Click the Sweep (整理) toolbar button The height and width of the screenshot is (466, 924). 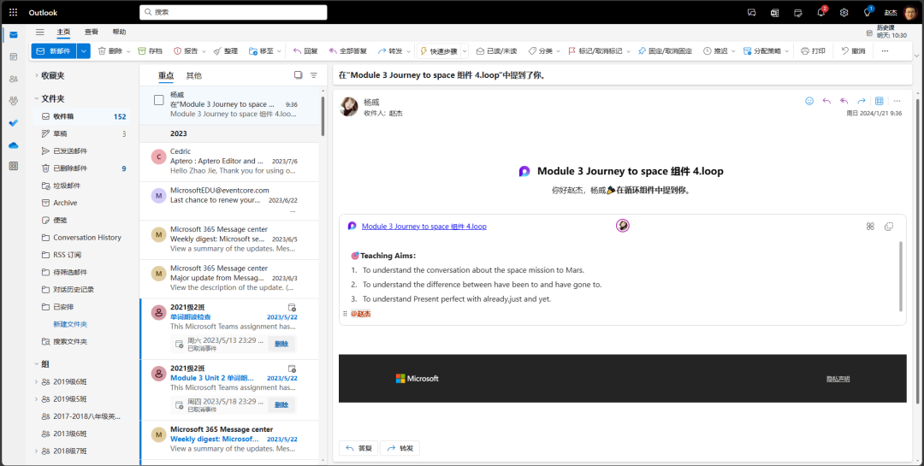tap(225, 51)
